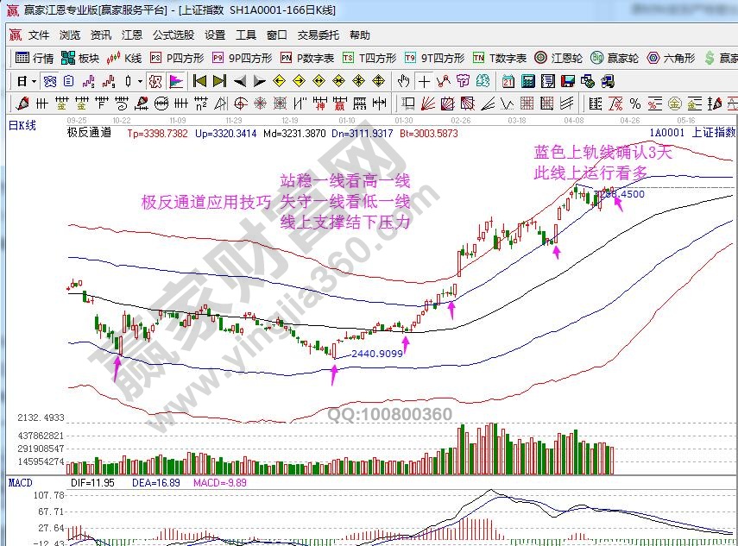Switch to K线 candlestick chart
Screen dimensions: 738x546
(x=124, y=59)
